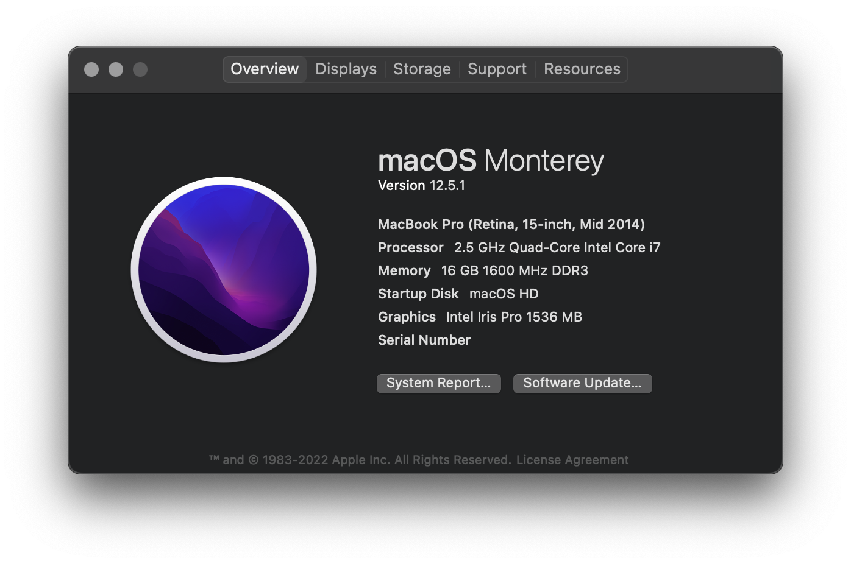Select the Storage tab
This screenshot has height=564, width=851.
(422, 69)
